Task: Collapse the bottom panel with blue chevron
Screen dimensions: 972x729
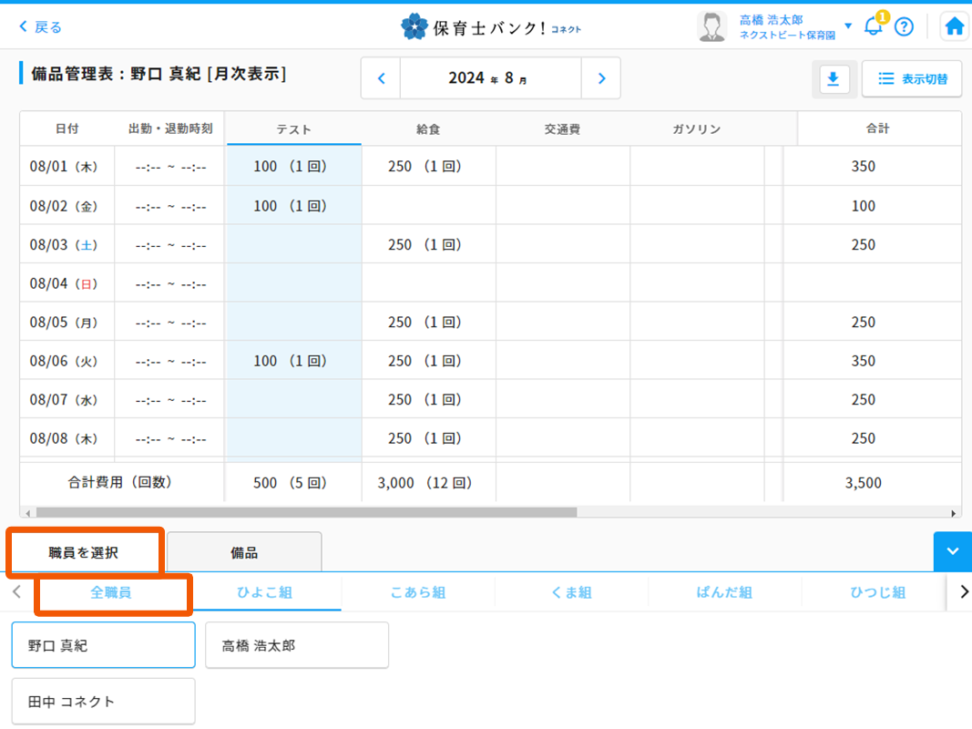Action: (x=952, y=551)
